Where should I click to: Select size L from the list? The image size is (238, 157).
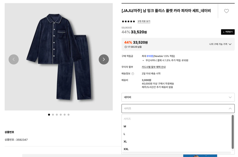[x=125, y=134]
